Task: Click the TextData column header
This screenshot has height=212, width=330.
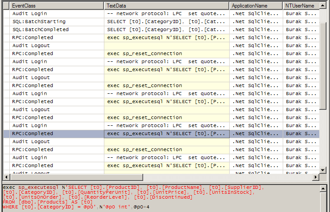Action: [x=167, y=6]
